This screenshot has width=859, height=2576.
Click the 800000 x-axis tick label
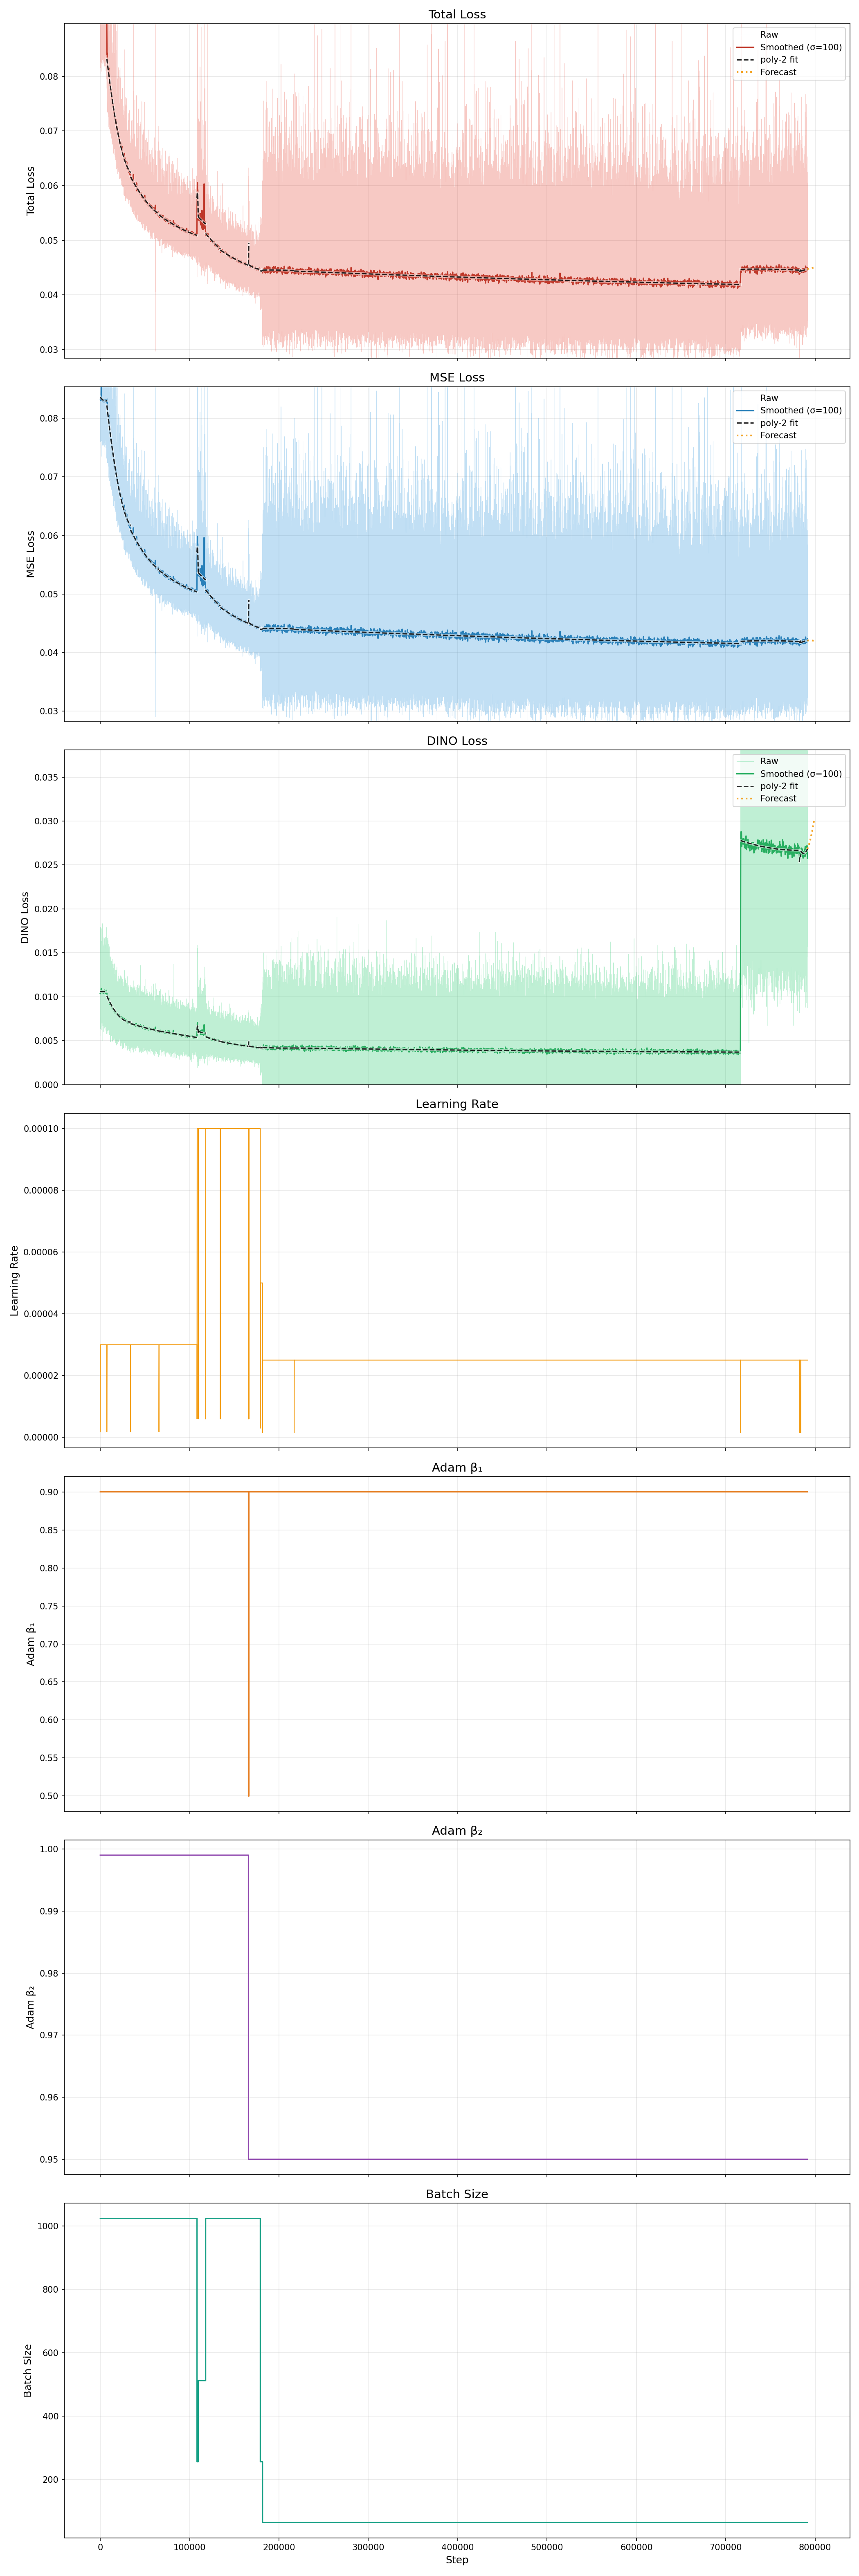tap(814, 2546)
